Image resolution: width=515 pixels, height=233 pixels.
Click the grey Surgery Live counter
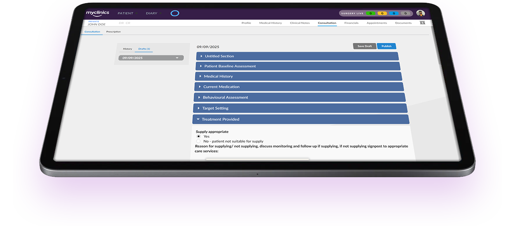pos(405,13)
